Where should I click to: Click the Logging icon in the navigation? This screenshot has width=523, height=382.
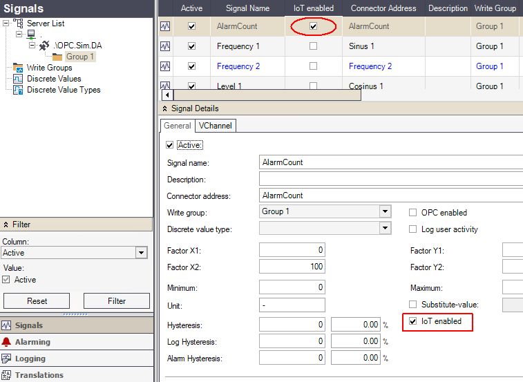[6, 359]
